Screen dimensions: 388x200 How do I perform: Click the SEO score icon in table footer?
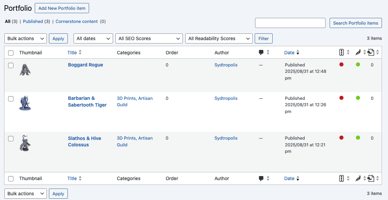point(341,178)
